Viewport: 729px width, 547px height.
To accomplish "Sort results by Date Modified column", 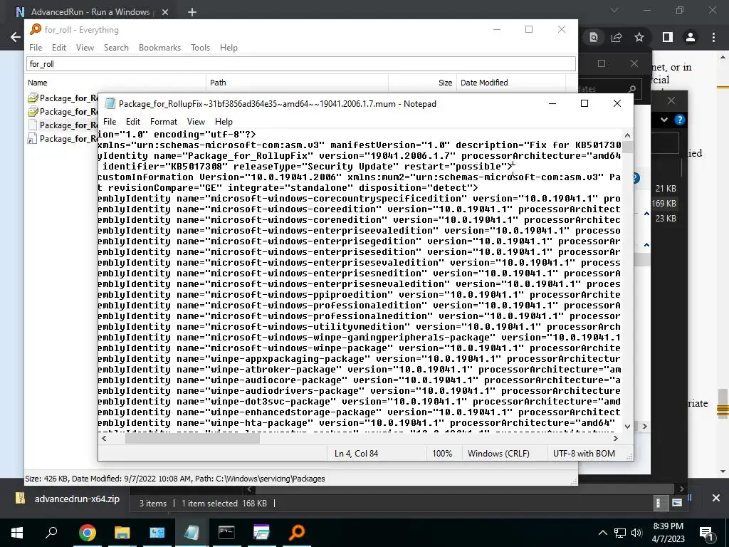I will pyautogui.click(x=510, y=83).
